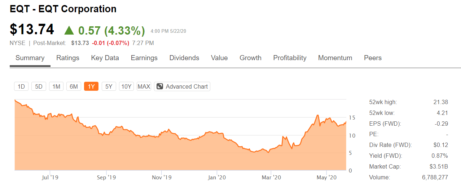Set chart range to 1D
The image size is (461, 188).
(21, 86)
